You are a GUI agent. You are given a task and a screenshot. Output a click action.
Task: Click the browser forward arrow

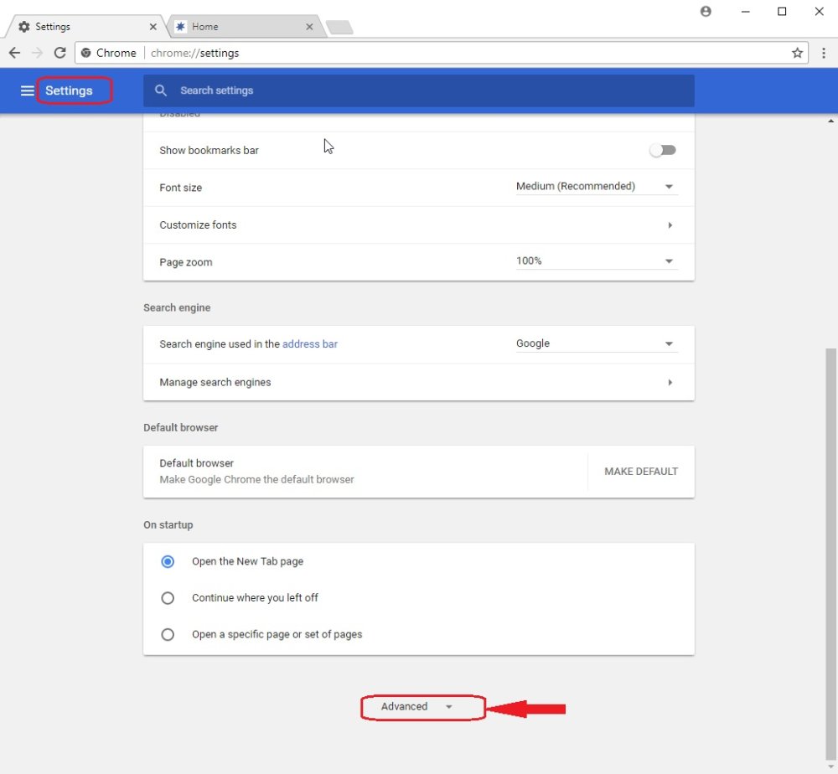37,52
